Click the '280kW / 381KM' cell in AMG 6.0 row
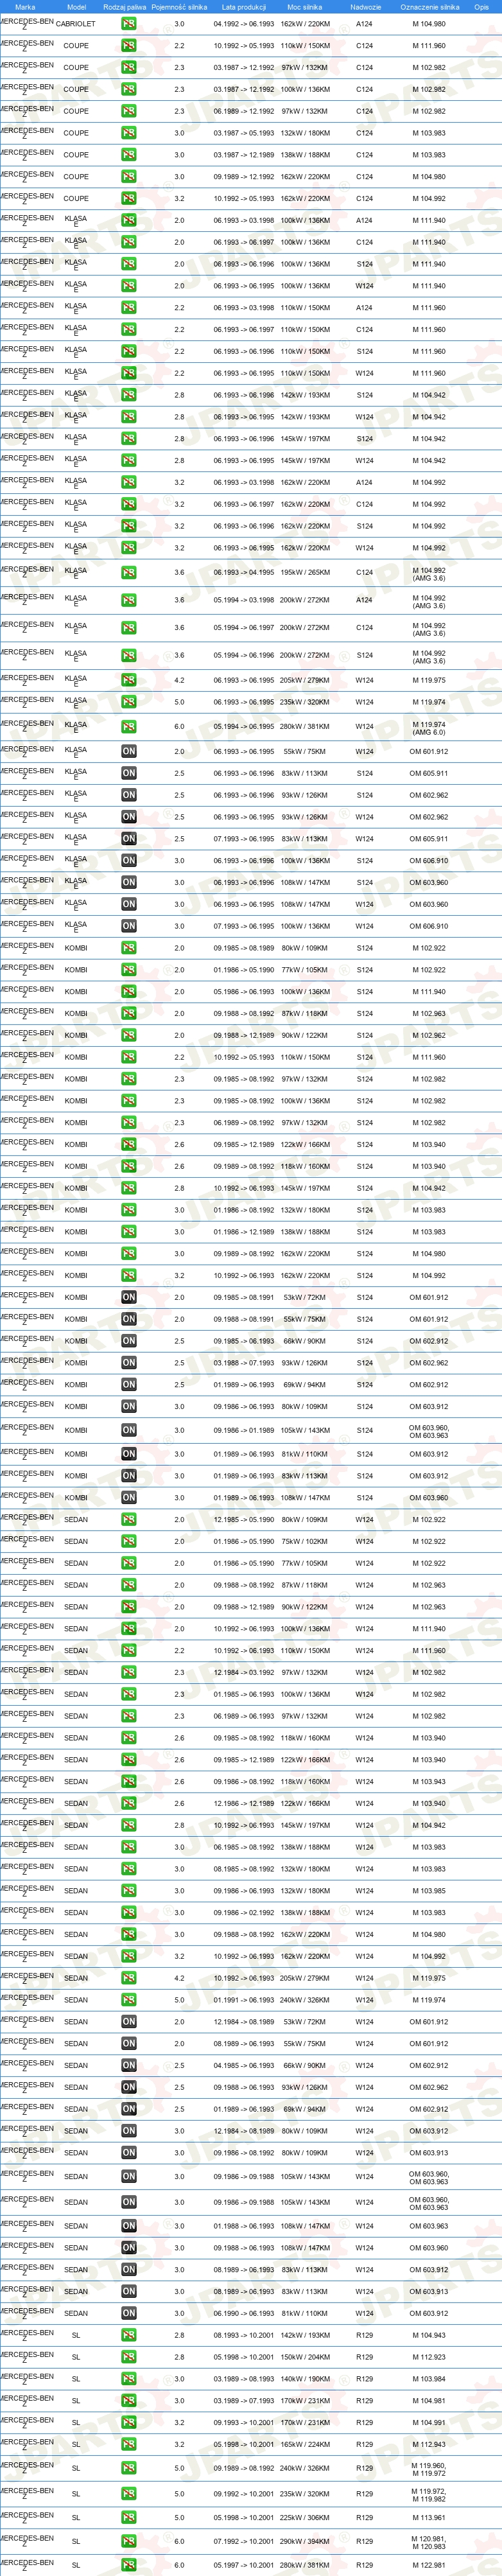 (x=305, y=727)
